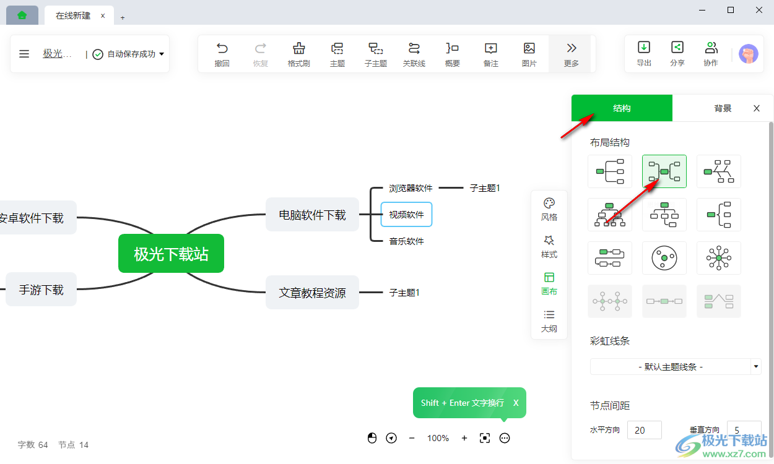Select the 浏览器软件 subtopic
Screen dimensions: 774x464
(411, 188)
